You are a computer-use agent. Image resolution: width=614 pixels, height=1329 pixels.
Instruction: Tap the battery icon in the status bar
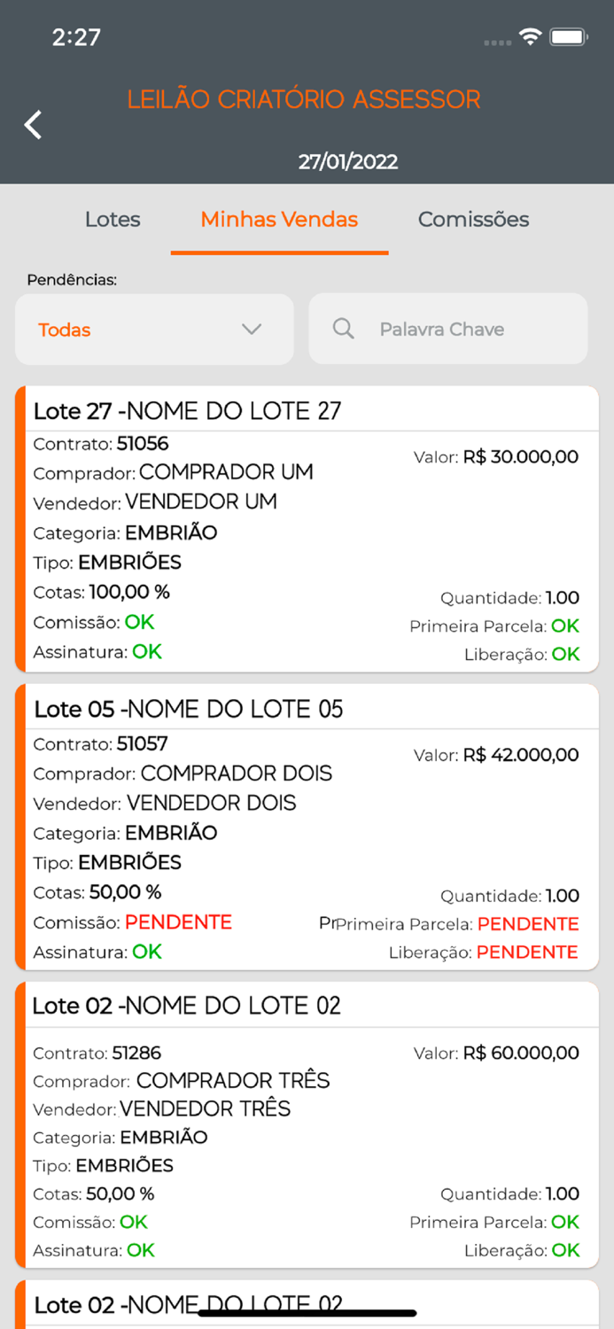point(567,37)
